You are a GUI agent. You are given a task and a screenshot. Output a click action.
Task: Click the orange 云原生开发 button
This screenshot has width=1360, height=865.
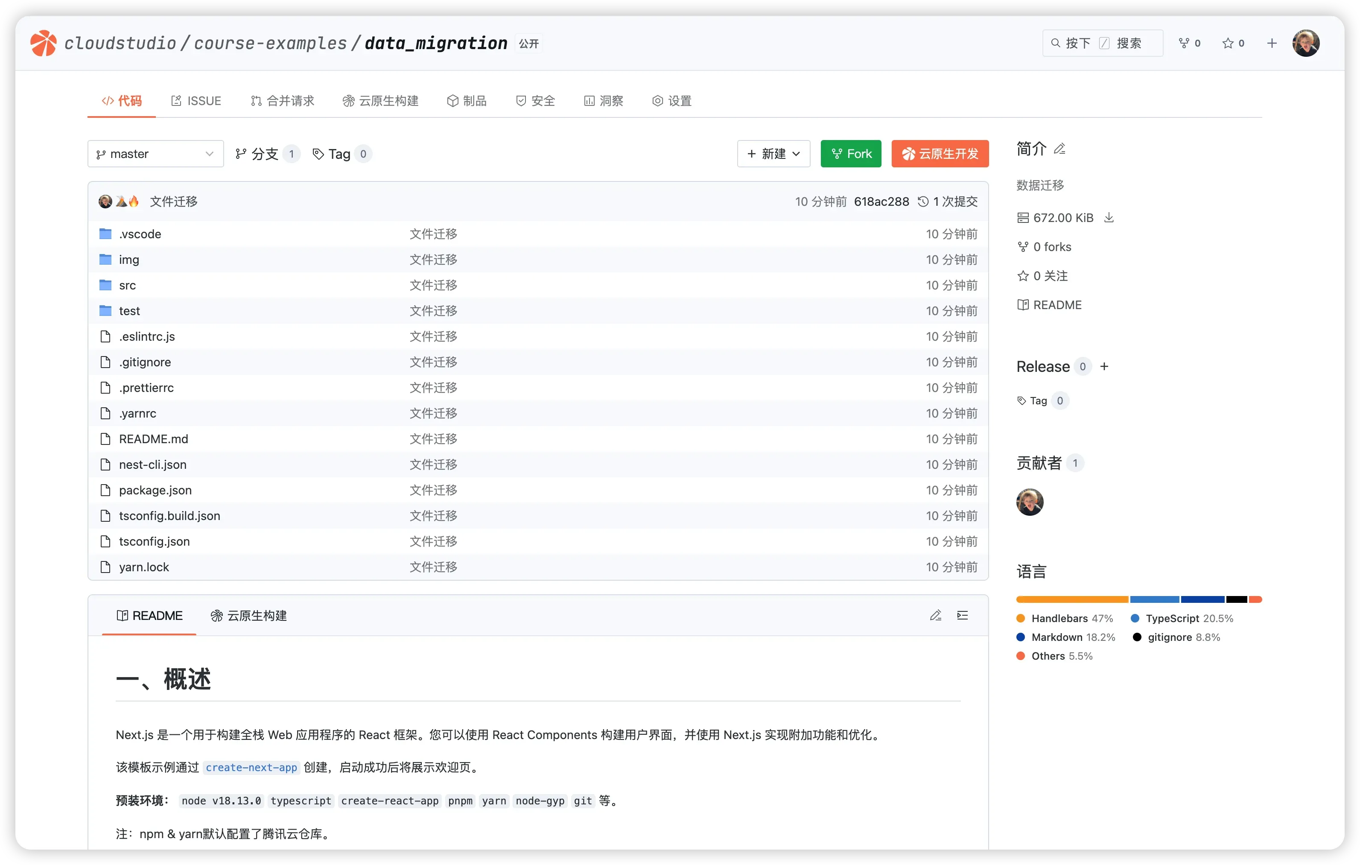point(940,154)
